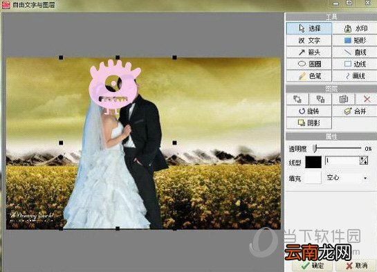377x272 pixels.
Task: Click the middle-right selection handle
Action: click(174, 143)
